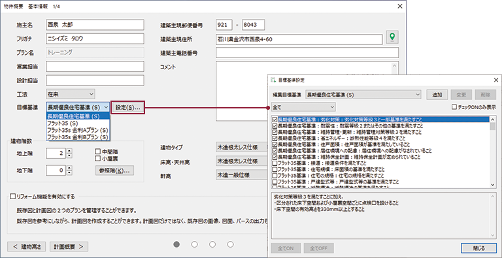Click the 建築主電話番号 input field
502x258 pixels.
[307, 53]
